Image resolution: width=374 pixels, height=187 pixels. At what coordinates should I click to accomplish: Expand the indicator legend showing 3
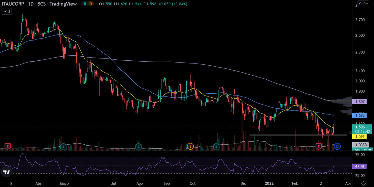click(x=7, y=11)
